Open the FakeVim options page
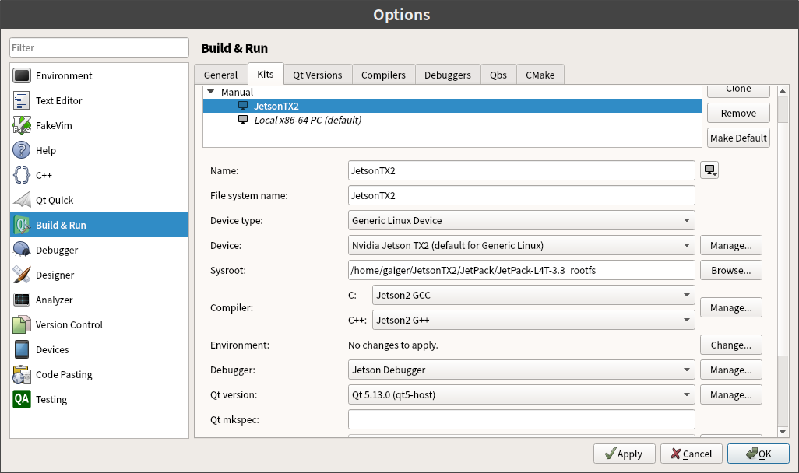Image resolution: width=799 pixels, height=473 pixels. point(57,125)
